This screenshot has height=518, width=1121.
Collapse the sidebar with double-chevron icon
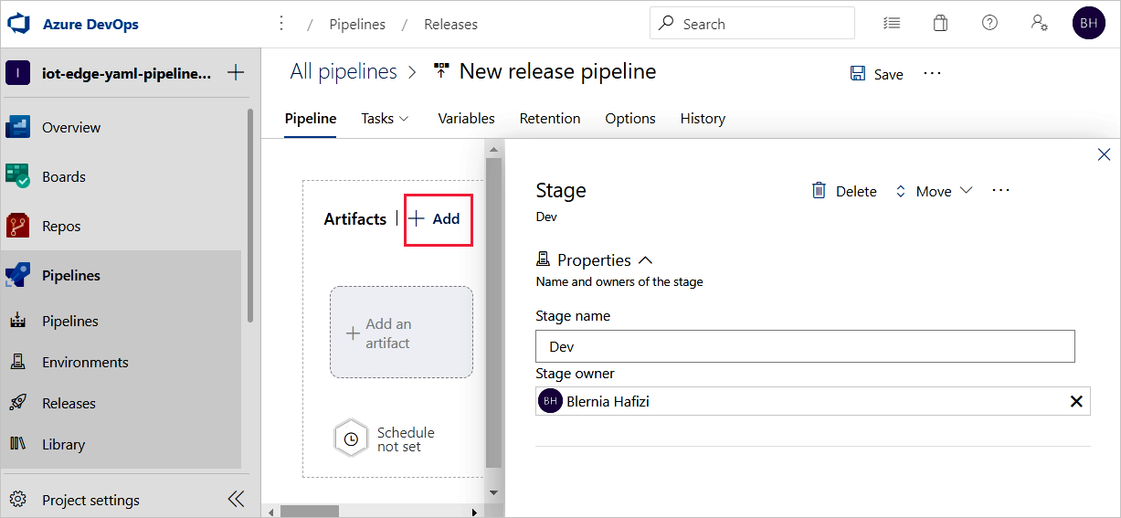pyautogui.click(x=236, y=499)
